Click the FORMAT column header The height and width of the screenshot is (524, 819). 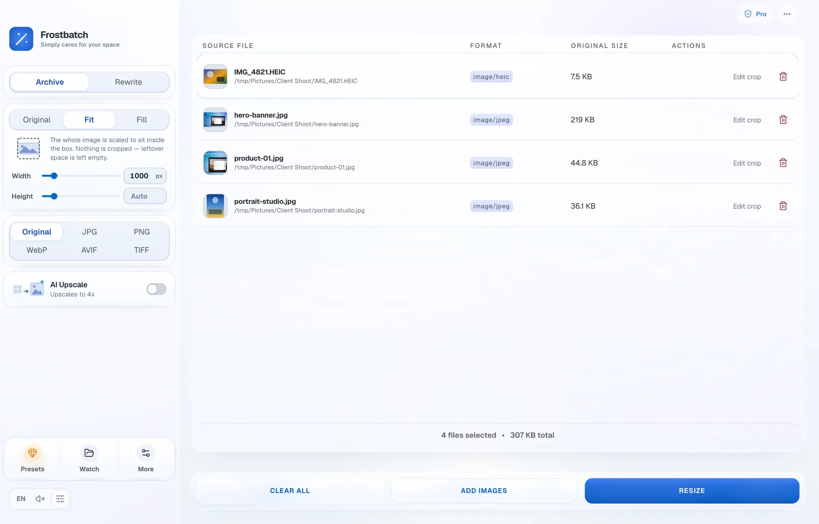(486, 46)
